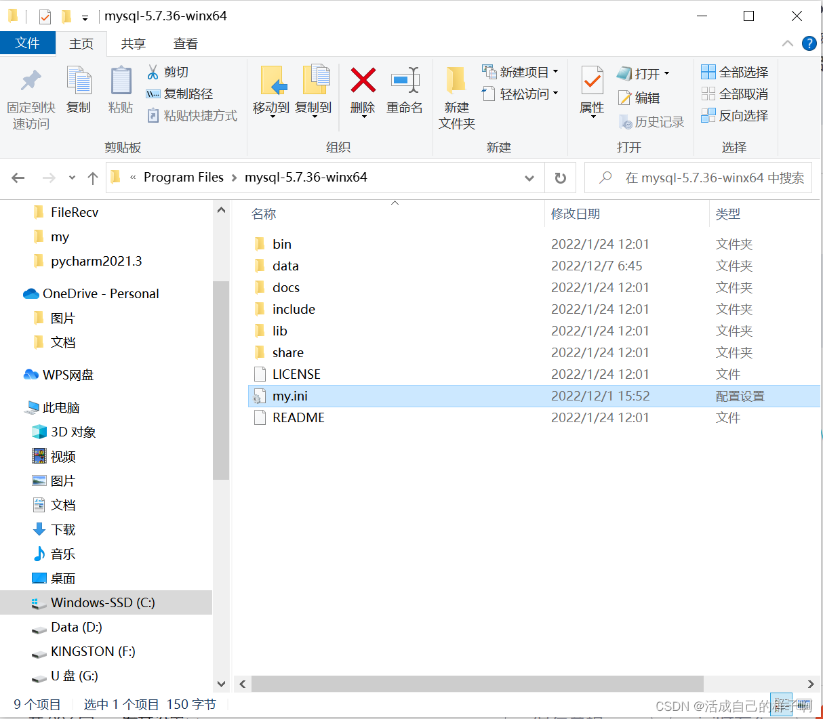Image resolution: width=823 pixels, height=719 pixels.
Task: Sort by Type (类型) column header
Action: pos(728,214)
